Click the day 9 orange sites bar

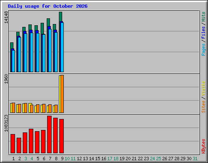[x=62, y=94]
